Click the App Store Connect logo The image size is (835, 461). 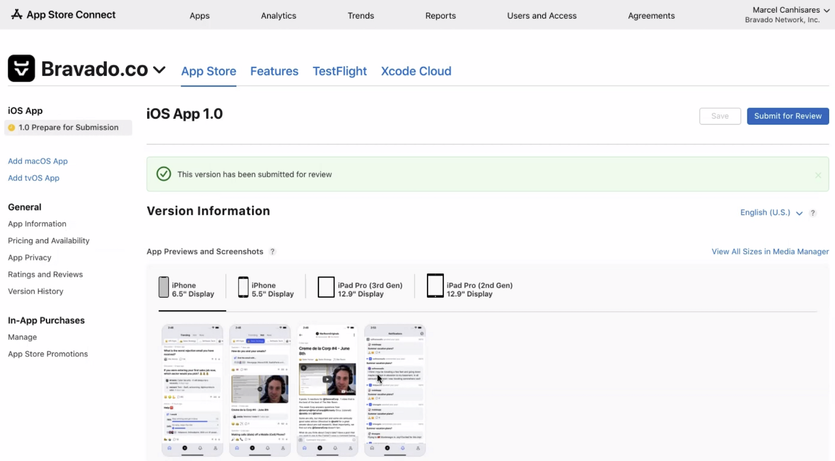63,15
